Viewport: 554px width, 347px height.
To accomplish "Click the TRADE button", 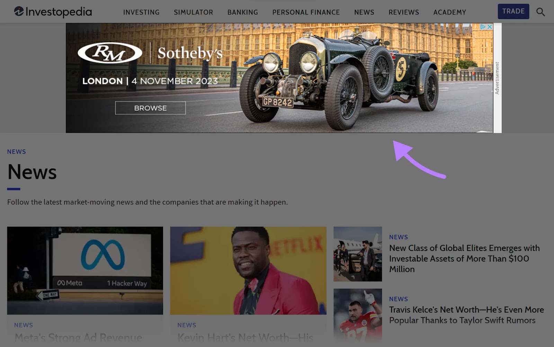I will point(513,11).
